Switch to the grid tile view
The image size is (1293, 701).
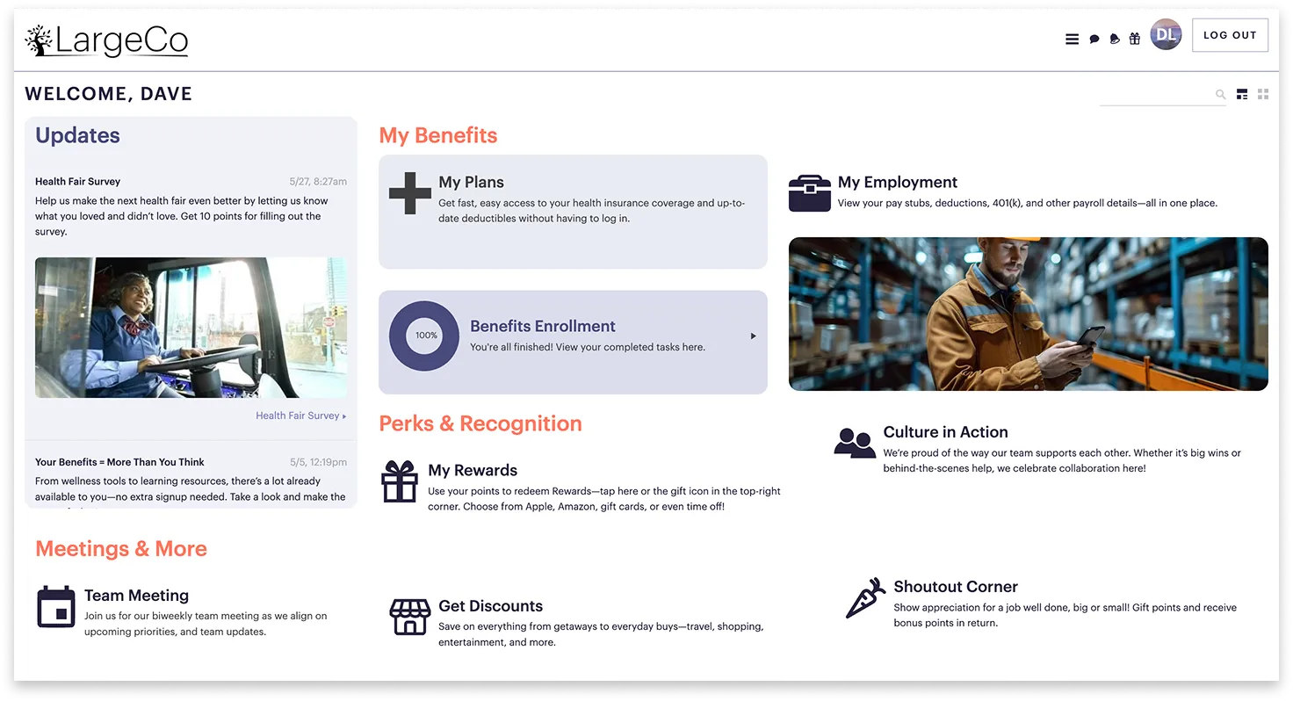(1263, 94)
